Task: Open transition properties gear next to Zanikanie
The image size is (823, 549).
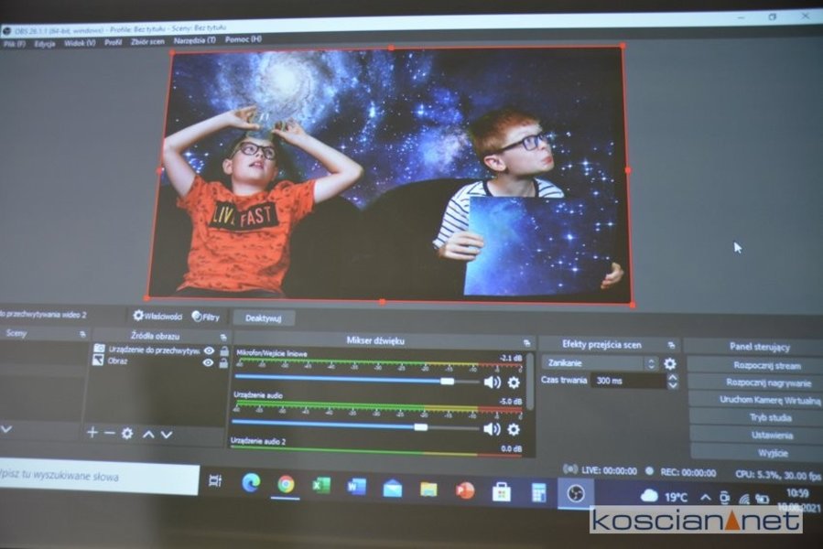Action: [670, 363]
